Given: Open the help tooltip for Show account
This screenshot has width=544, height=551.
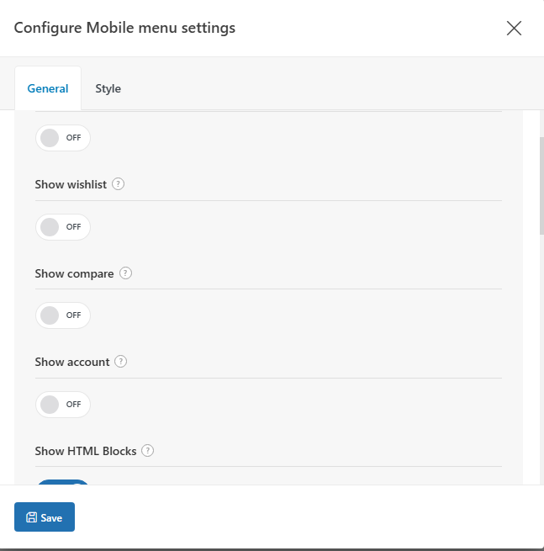Looking at the screenshot, I should click(121, 362).
